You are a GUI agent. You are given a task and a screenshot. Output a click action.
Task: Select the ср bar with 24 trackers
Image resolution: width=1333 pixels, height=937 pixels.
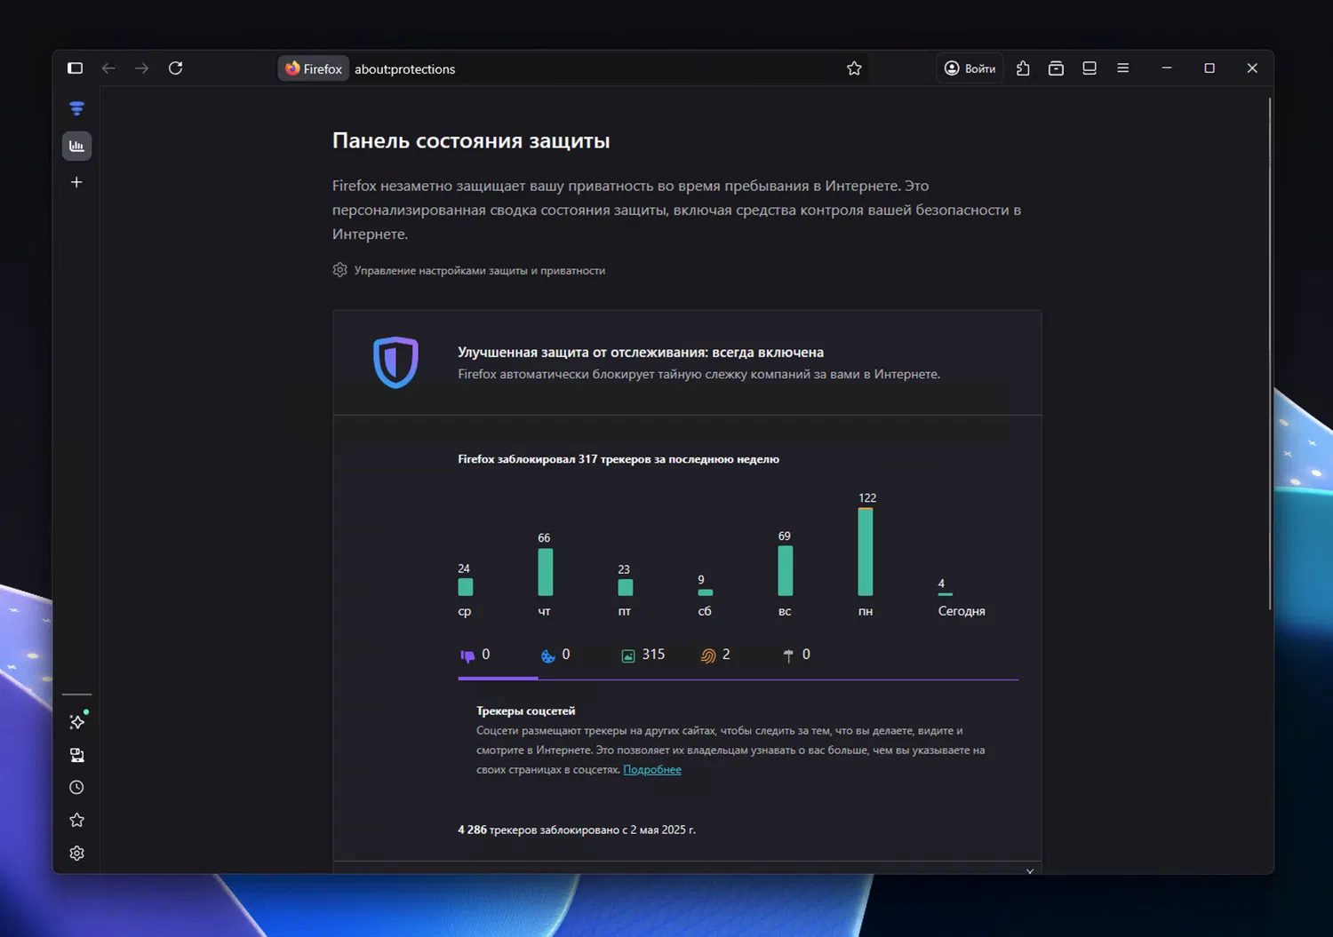(x=465, y=587)
